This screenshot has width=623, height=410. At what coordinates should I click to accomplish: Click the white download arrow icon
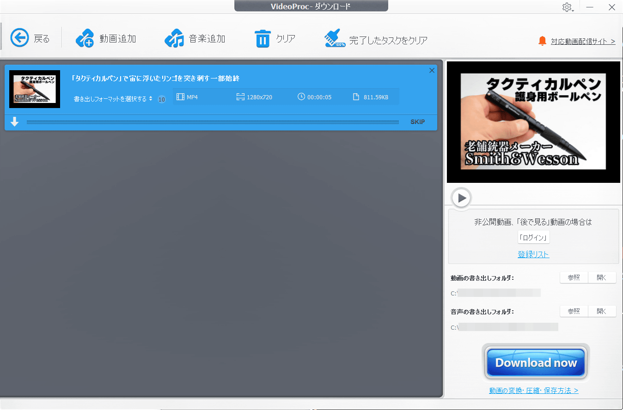click(x=15, y=122)
